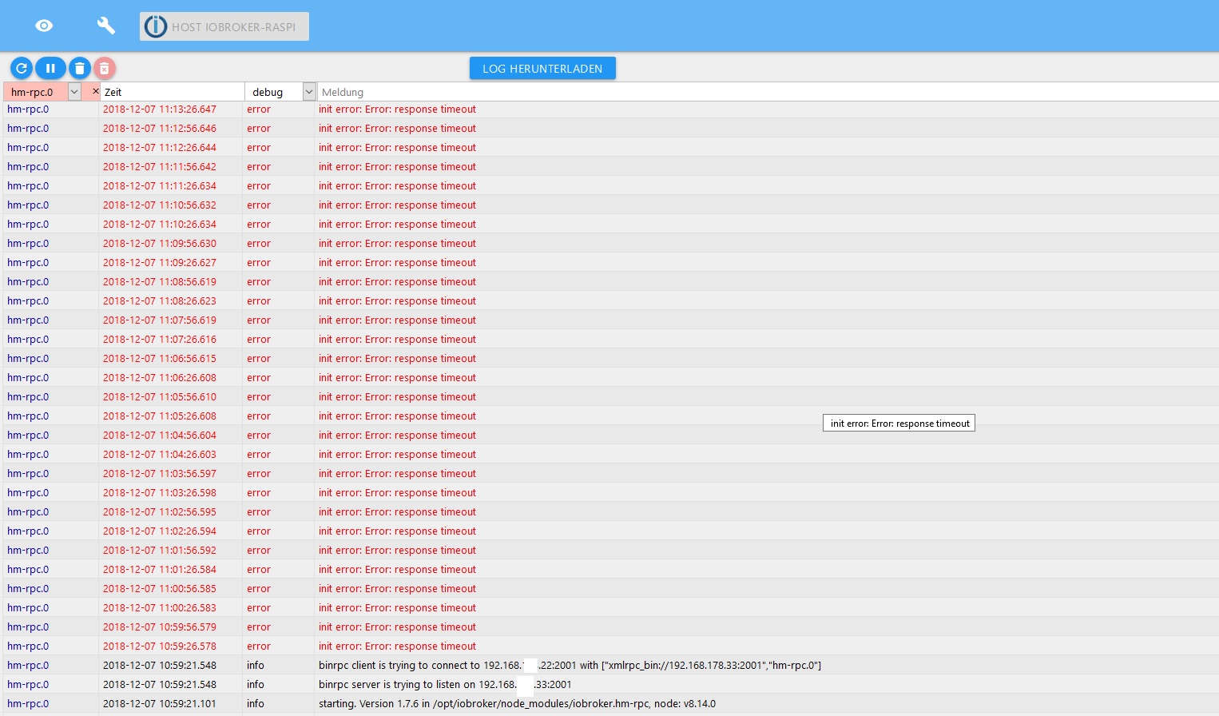Viewport: 1219px width, 716px height.
Task: Click LOG HERUNTERLADEN button
Action: pyautogui.click(x=542, y=69)
